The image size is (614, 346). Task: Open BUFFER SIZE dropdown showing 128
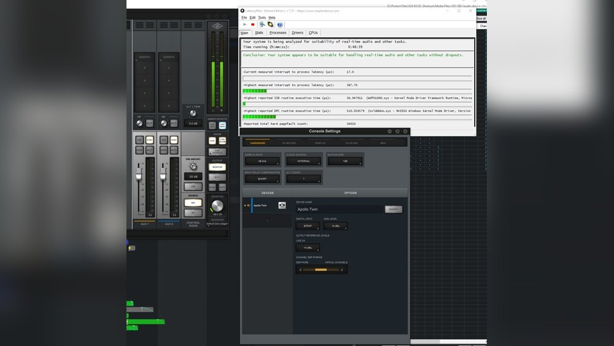pyautogui.click(x=345, y=161)
